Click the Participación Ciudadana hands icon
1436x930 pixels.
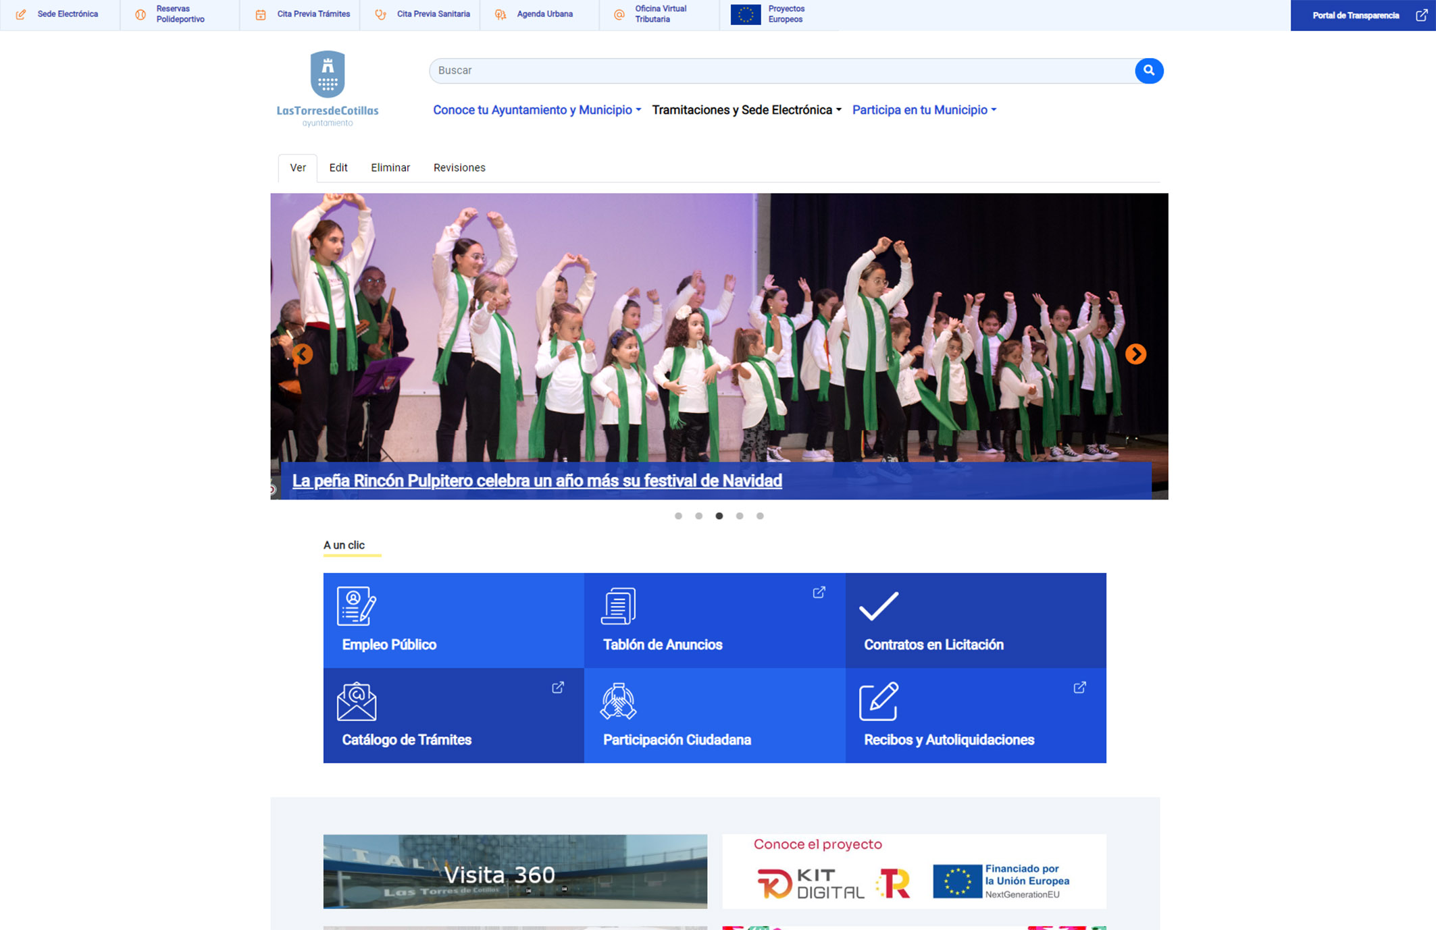(x=618, y=701)
